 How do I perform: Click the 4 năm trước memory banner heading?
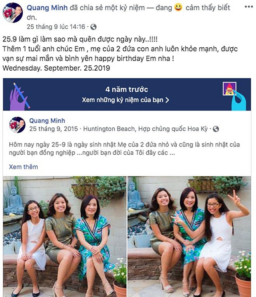pos(127,90)
